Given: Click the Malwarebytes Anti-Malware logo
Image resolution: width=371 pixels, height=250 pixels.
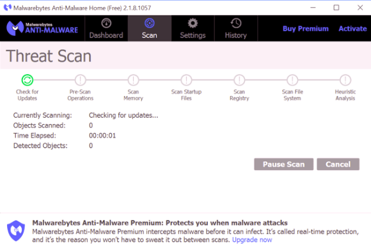Looking at the screenshot, I should click(42, 28).
